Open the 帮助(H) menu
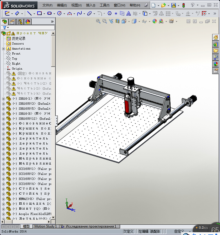 coord(135,5)
